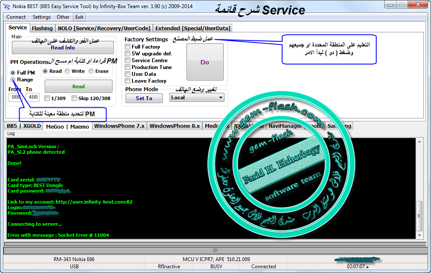Viewport: 431px width, 273px height.
Task: Click 'Card type: BEST Dongle' log line
Action: 35,185
